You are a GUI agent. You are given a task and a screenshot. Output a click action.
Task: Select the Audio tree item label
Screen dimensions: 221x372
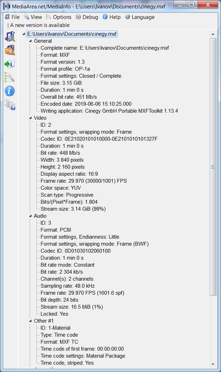40,216
